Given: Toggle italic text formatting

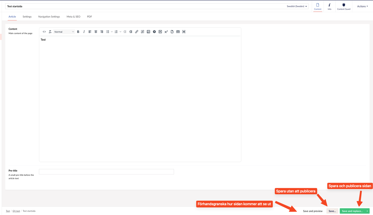Looking at the screenshot, I should [x=84, y=32].
